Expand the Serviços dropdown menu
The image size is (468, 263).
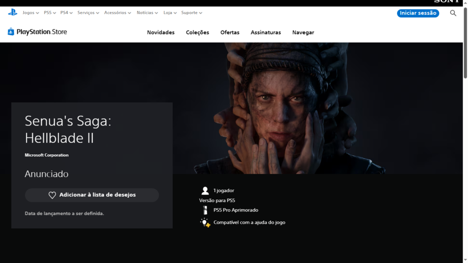point(88,13)
